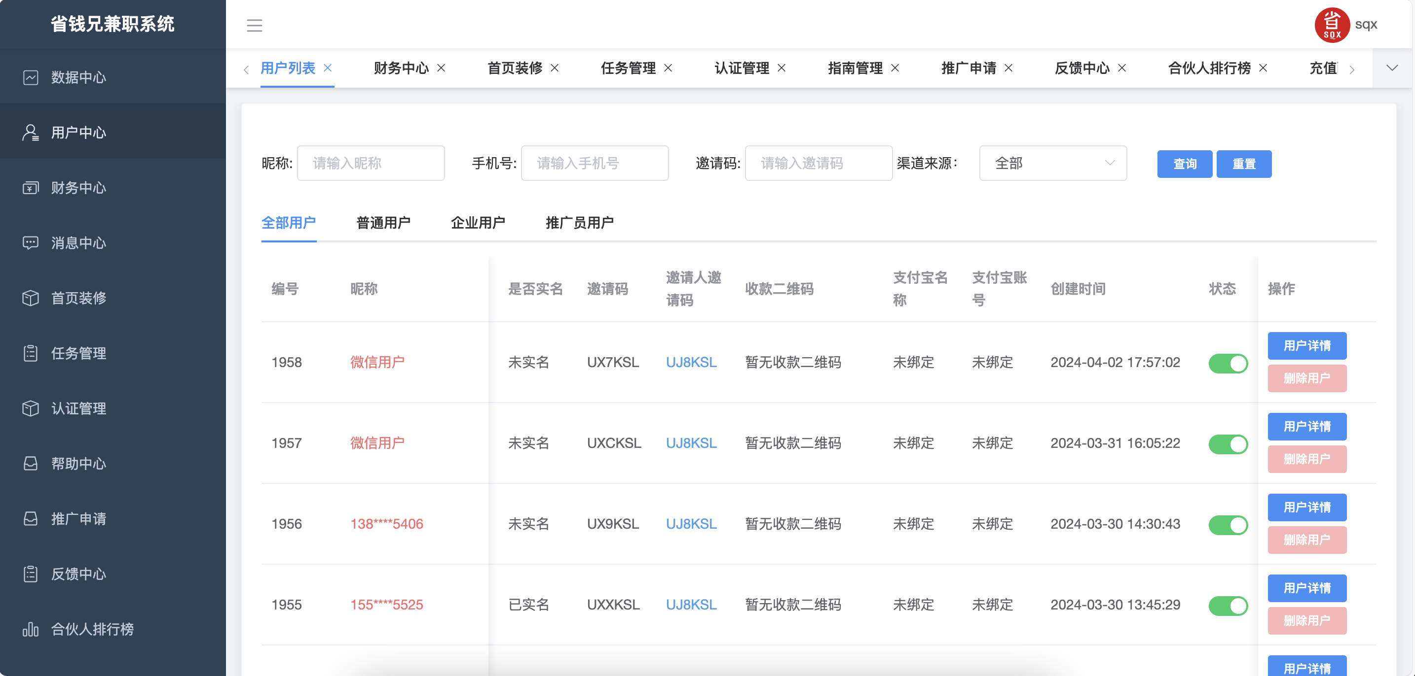Image resolution: width=1415 pixels, height=676 pixels.
Task: Collapse sidebar with the hamburger menu icon
Action: 254,25
